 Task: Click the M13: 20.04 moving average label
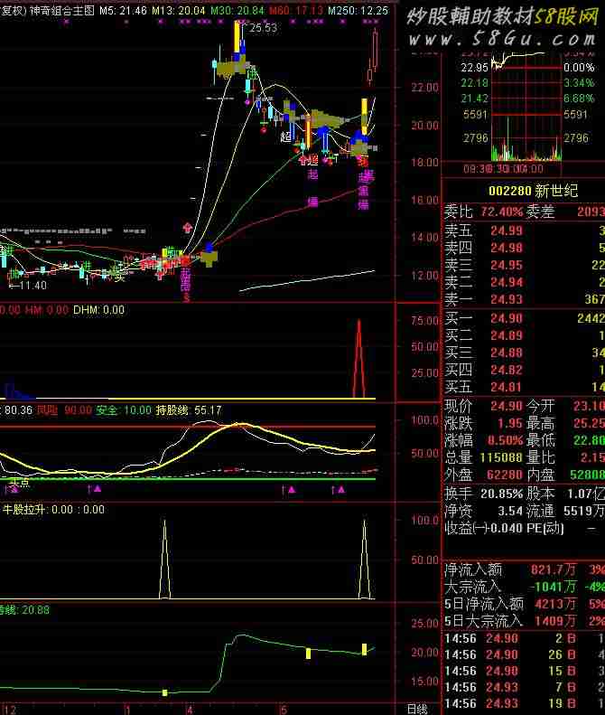pos(178,10)
